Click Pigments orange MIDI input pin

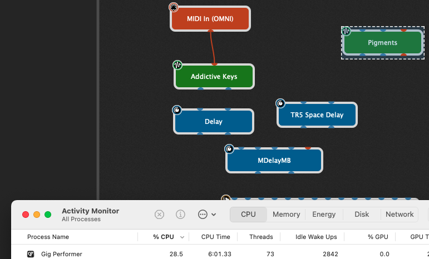[403, 30]
